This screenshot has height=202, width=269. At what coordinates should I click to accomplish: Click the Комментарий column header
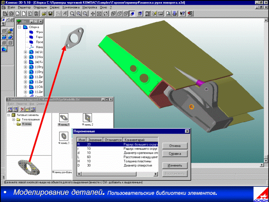(140, 140)
